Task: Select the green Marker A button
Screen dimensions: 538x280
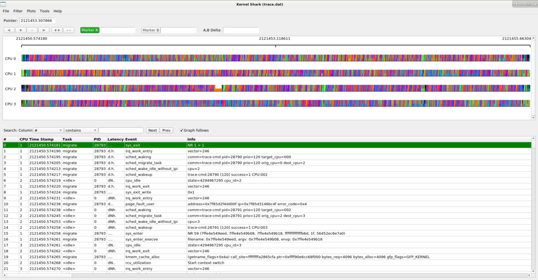Action: (90, 30)
